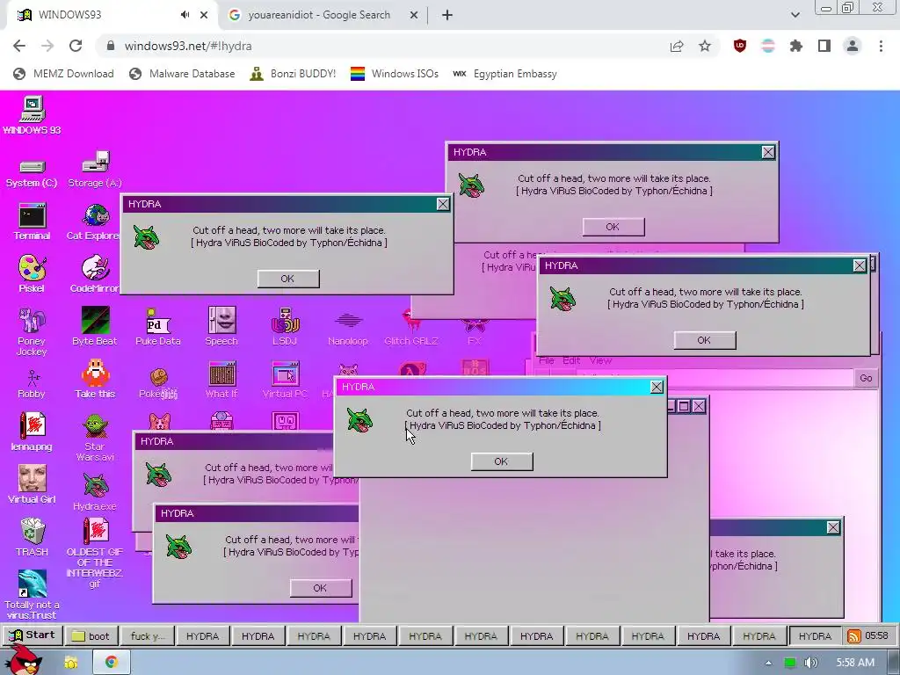Launch the Robby desktop icon
The width and height of the screenshot is (900, 675).
(x=32, y=383)
